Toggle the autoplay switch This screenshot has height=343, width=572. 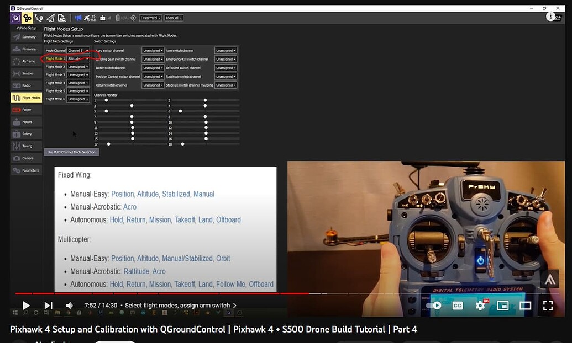click(434, 305)
